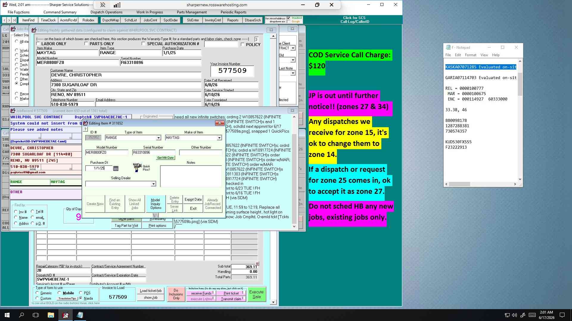Click the Quick Pics camera icon
The height and width of the screenshot is (321, 572).
[x=137, y=168]
